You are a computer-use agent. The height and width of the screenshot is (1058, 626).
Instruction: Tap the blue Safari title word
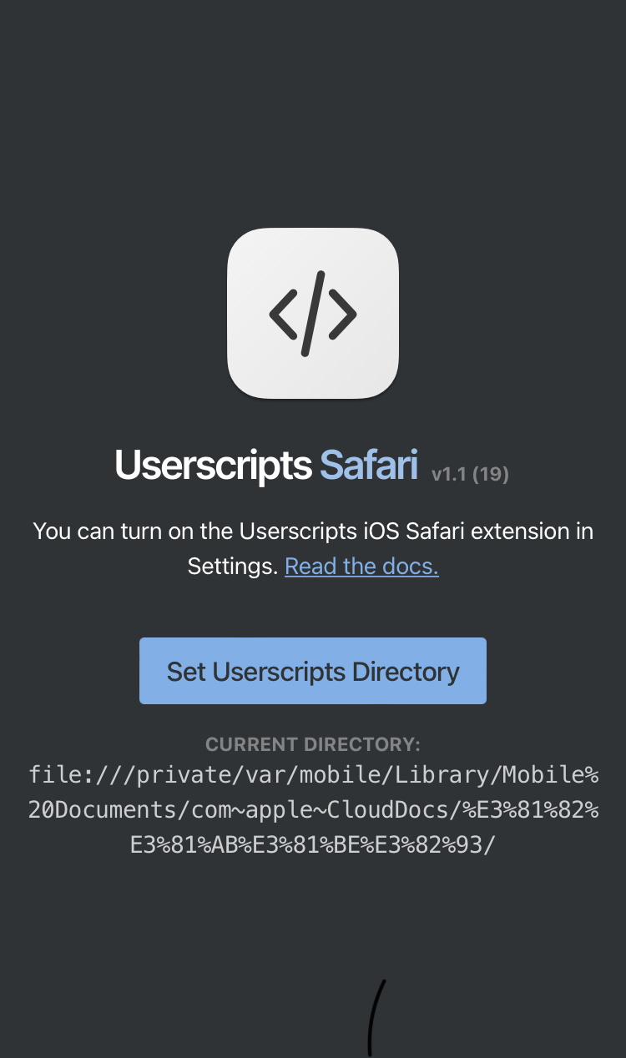(x=369, y=465)
